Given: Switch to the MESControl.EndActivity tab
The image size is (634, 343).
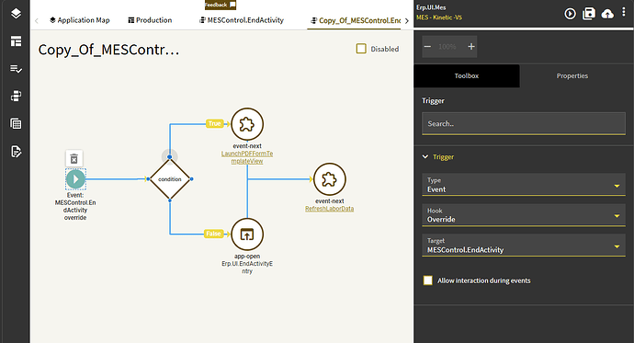Looking at the screenshot, I should 242,20.
